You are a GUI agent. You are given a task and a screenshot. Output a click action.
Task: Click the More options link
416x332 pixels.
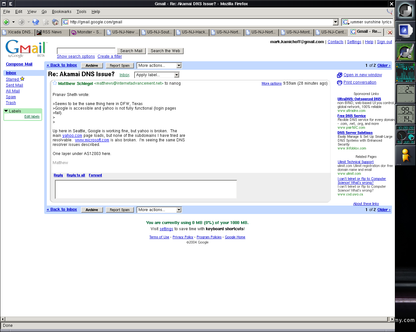pyautogui.click(x=272, y=83)
